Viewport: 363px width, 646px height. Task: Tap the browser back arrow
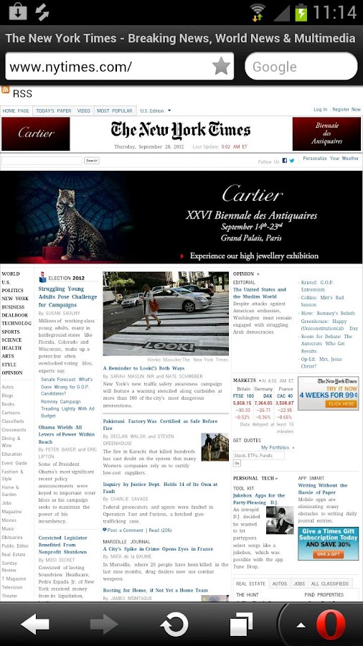(35, 624)
